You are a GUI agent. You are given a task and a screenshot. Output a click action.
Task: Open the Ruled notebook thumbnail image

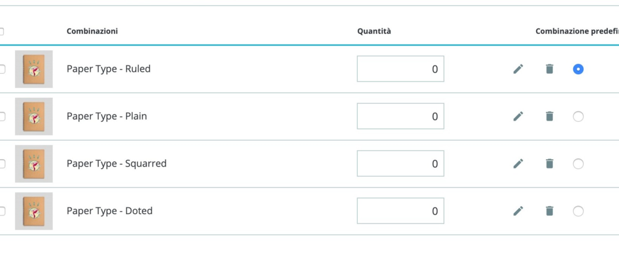point(33,69)
